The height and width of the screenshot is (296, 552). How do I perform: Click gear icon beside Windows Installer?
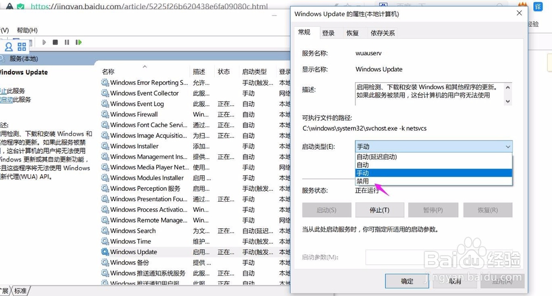coord(105,146)
